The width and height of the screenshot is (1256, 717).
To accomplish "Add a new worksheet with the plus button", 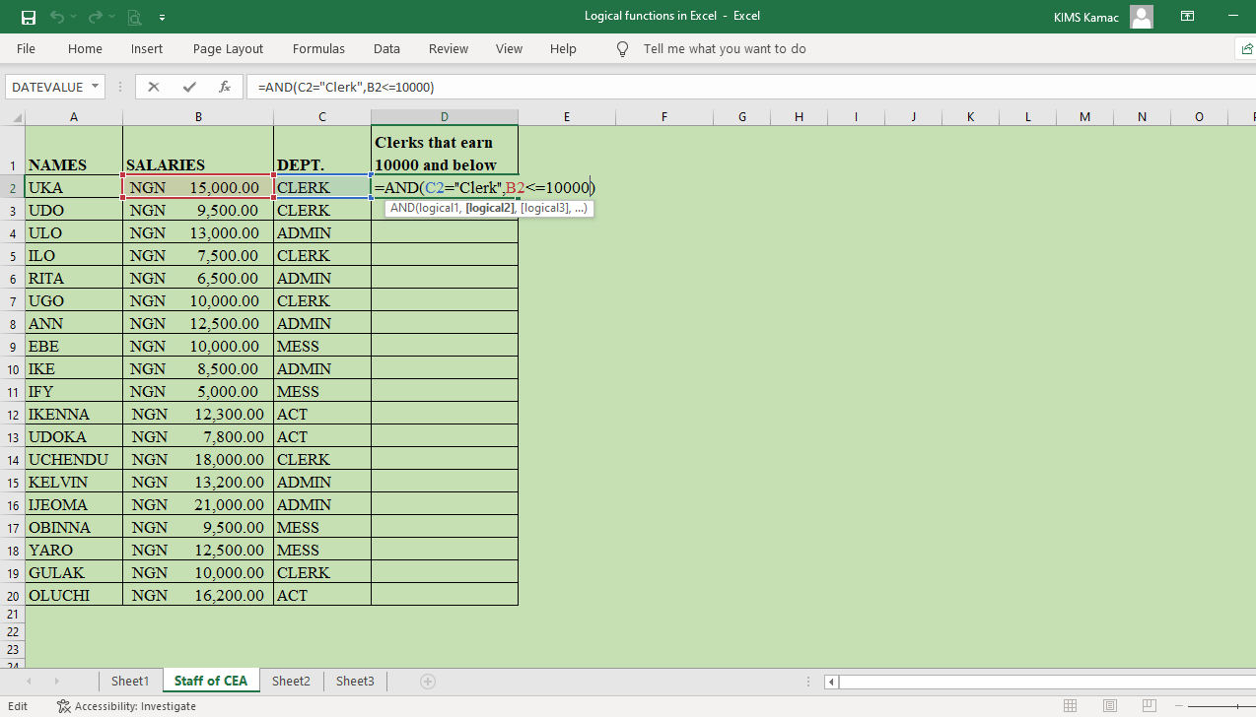I will pos(427,681).
